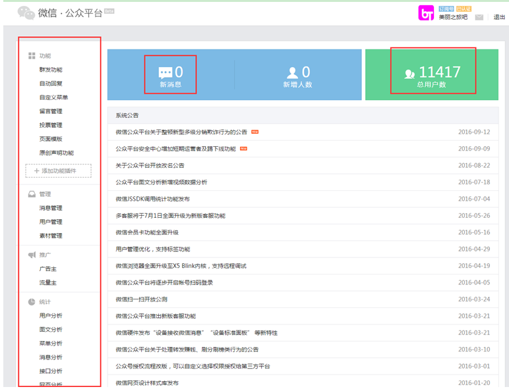
Task: Click the 管理 inbox icon in sidebar
Action: tap(32, 194)
